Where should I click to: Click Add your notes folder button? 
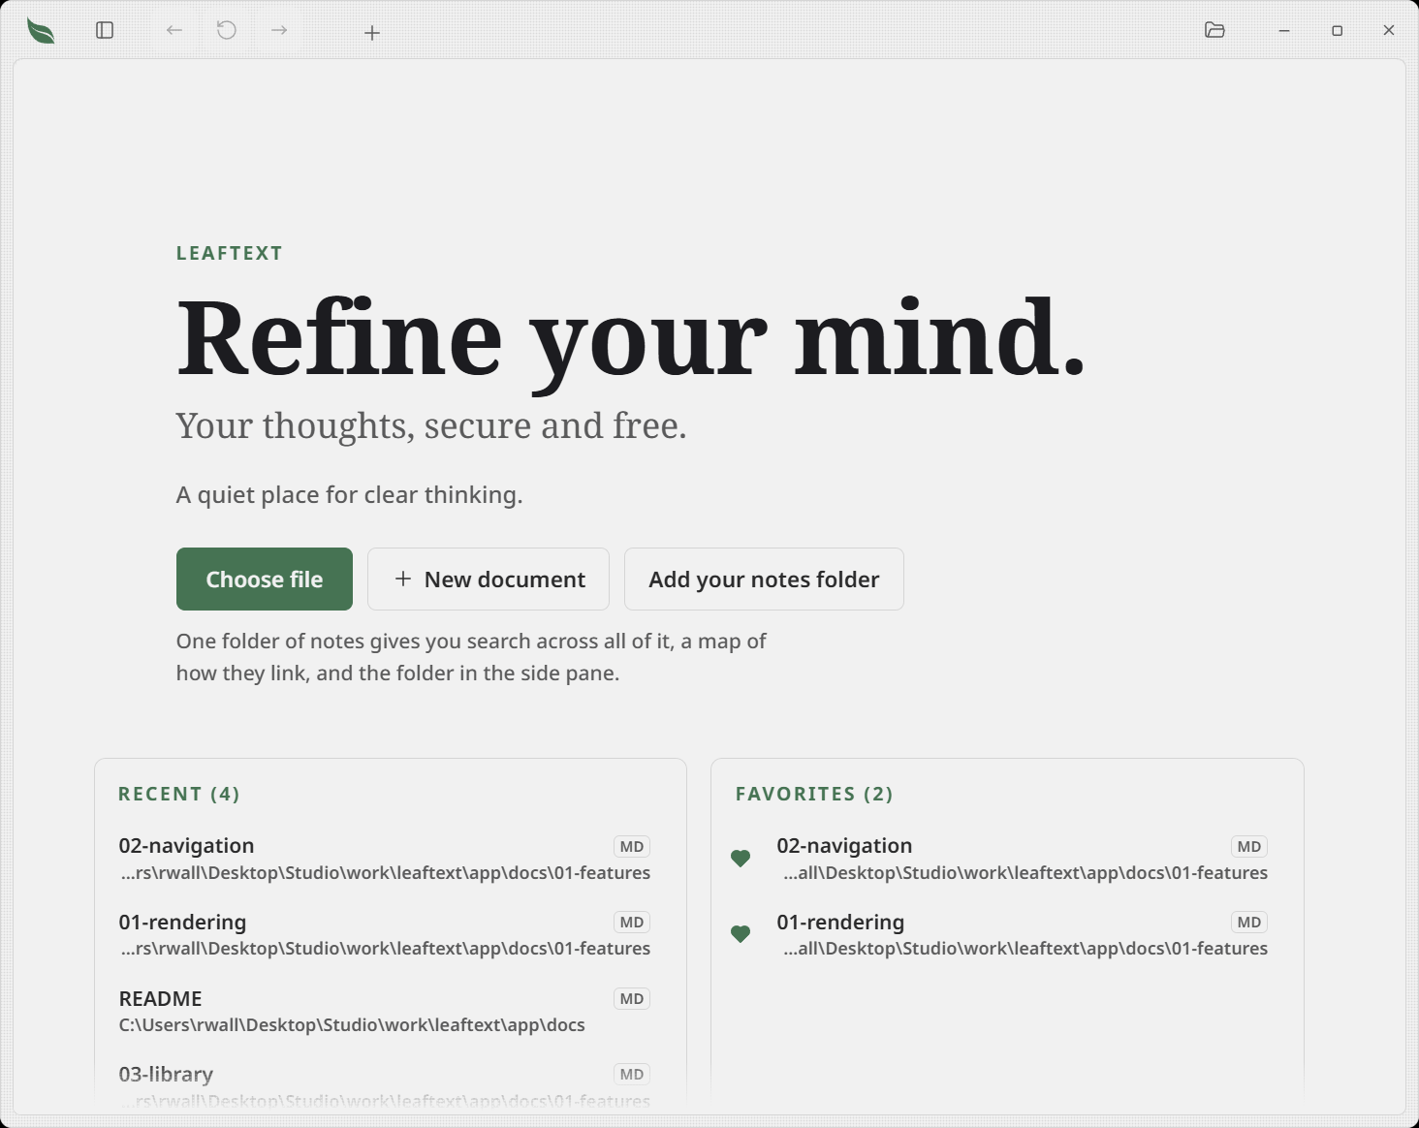764,580
